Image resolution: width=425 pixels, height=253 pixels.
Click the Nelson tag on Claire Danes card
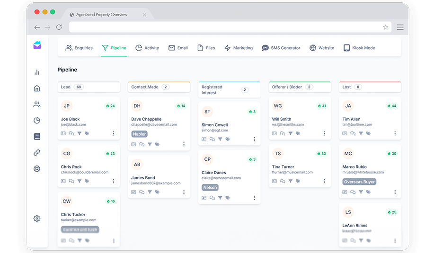[210, 187]
